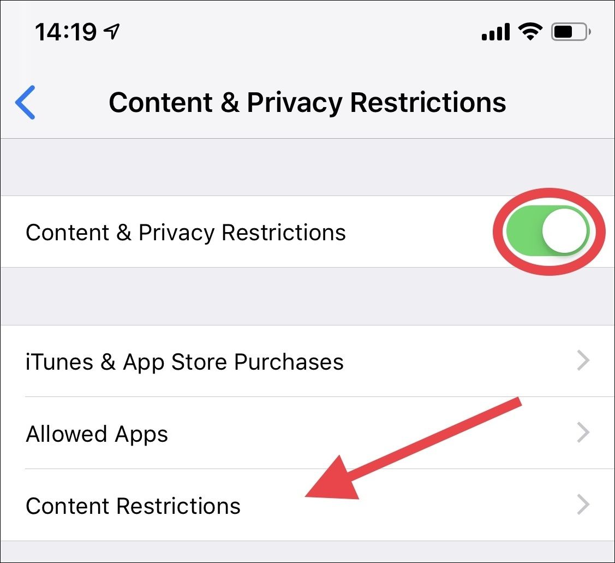The height and width of the screenshot is (563, 615).
Task: Tap the location services arrow icon
Action: (111, 32)
